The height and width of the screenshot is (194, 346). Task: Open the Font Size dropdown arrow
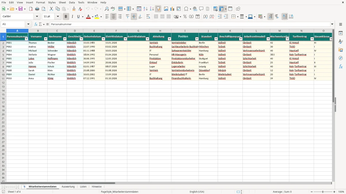pos(58,17)
